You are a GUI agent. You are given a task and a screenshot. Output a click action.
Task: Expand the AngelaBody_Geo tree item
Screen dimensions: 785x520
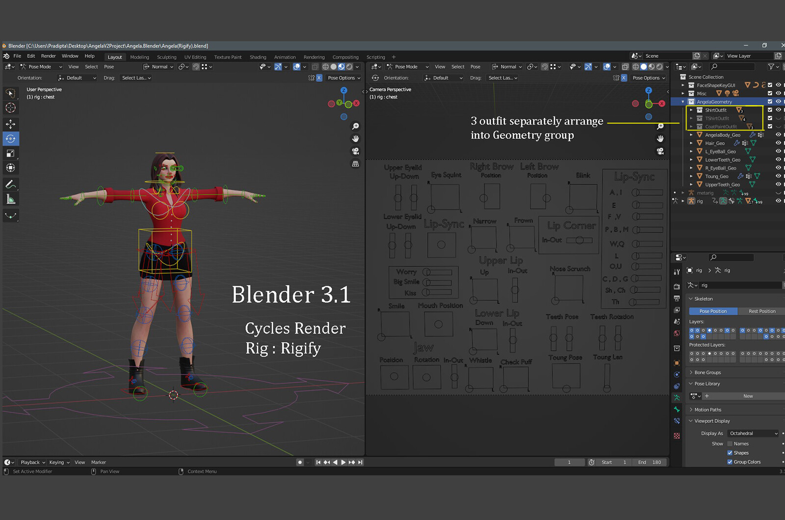click(x=691, y=135)
